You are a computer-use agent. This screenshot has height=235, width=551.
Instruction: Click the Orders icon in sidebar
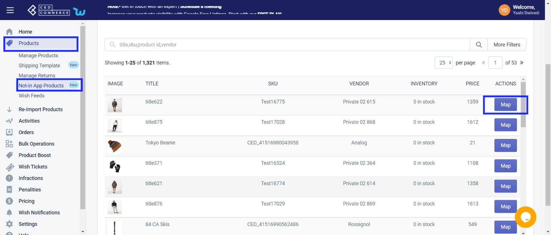click(10, 132)
